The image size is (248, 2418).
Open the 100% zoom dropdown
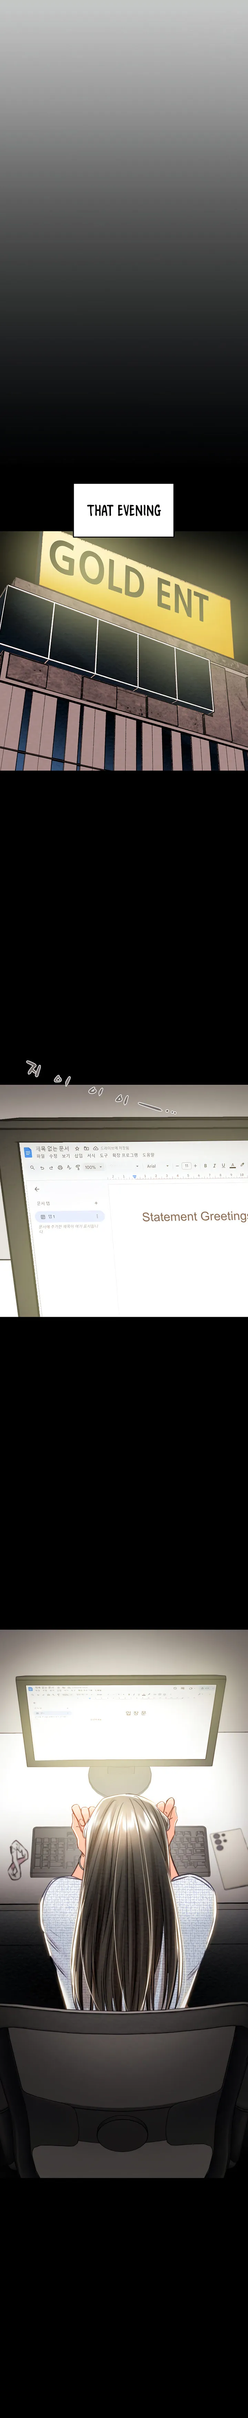pyautogui.click(x=92, y=1168)
